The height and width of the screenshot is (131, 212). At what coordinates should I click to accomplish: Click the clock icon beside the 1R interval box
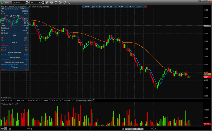[43, 2]
